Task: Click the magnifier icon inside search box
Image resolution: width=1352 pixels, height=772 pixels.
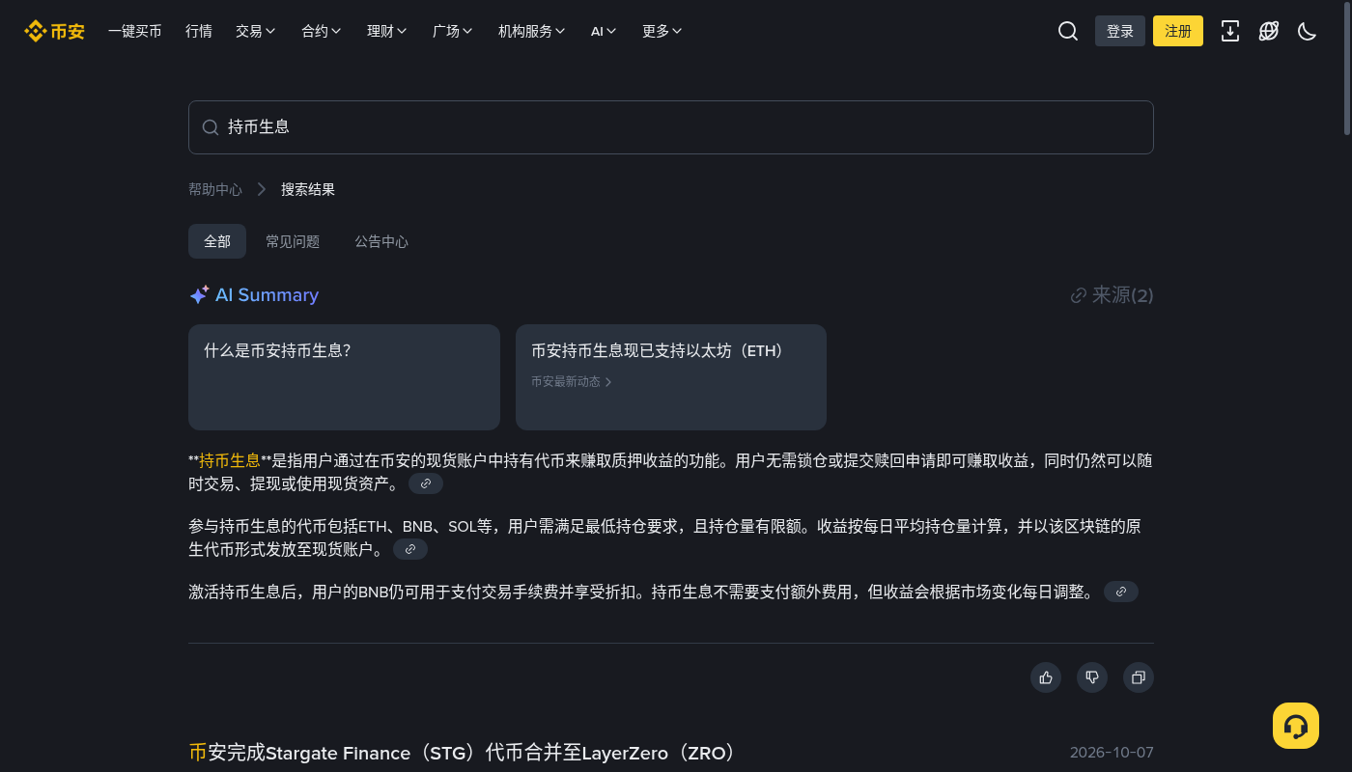Action: 210,127
